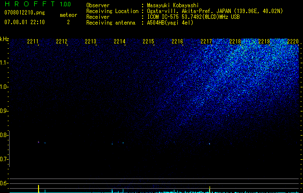This screenshot has height=193, width=303.
Task: Click the Receiving antenna field label
Action: coord(111,23)
